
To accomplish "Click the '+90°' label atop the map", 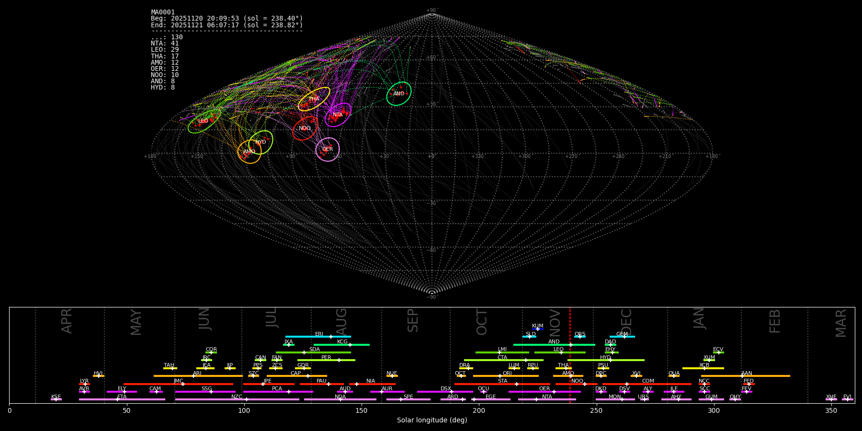I will (x=432, y=11).
